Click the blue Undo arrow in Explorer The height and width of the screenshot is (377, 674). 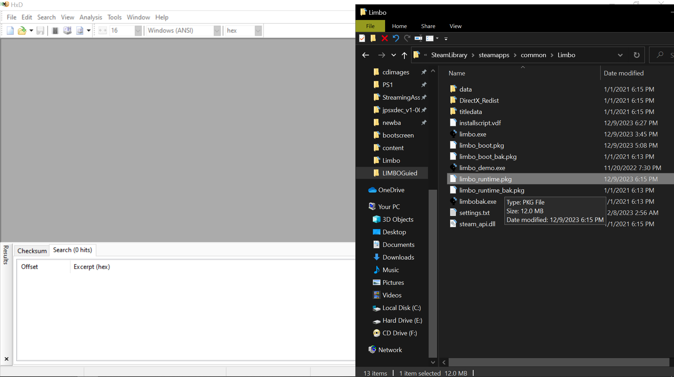396,38
